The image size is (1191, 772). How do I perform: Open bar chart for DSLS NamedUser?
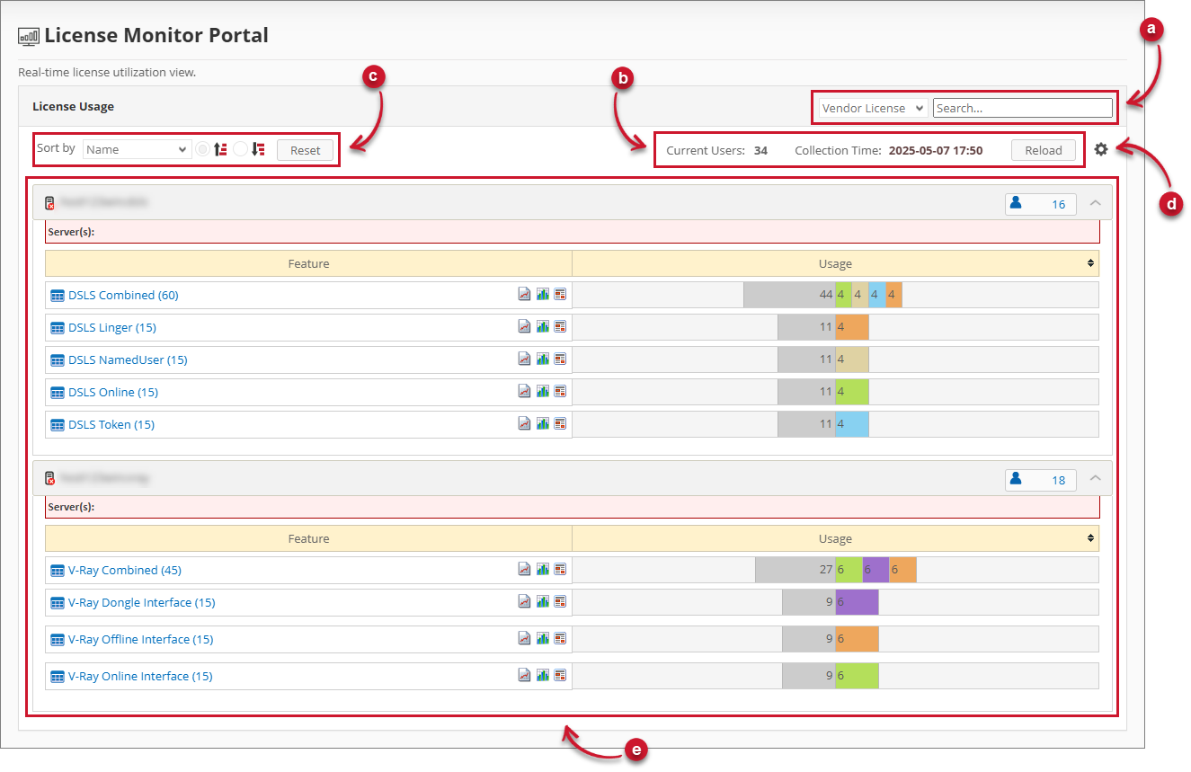tap(543, 359)
